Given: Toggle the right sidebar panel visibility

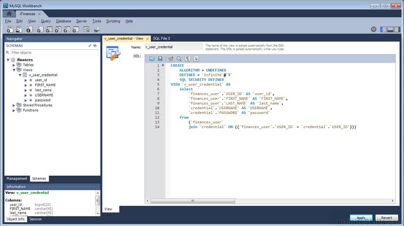Looking at the screenshot, I should coord(397,29).
